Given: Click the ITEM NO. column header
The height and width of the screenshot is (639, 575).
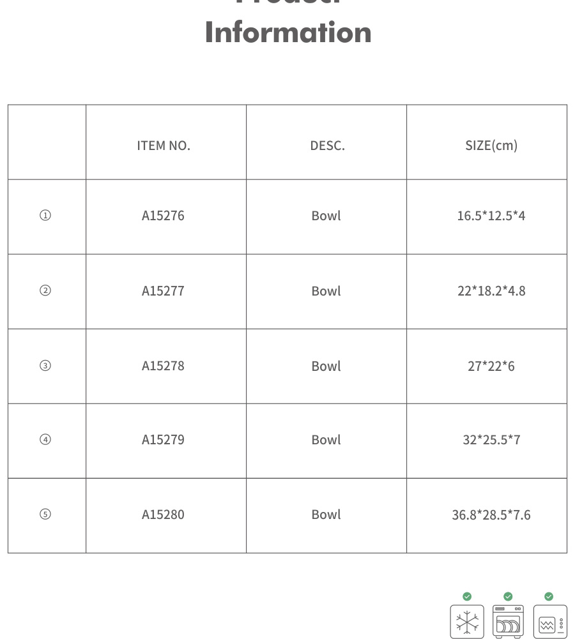Looking at the screenshot, I should click(164, 146).
